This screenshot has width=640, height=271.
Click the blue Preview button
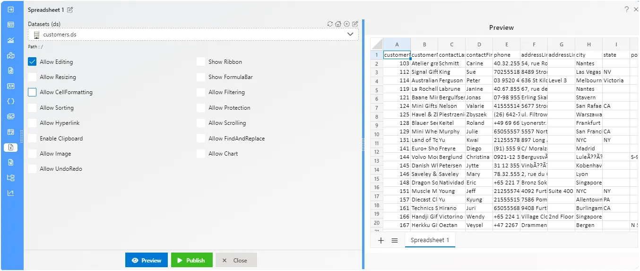[x=147, y=260]
